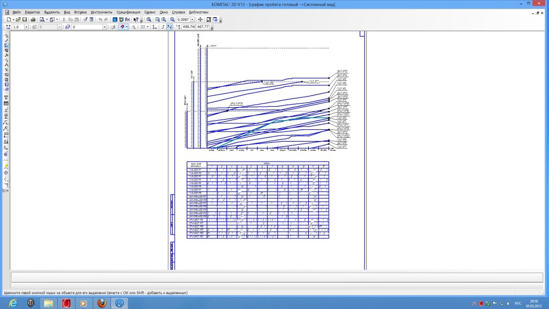Activate the context help pointer icon
Screen dimensions: 549x309
(x=136, y=20)
